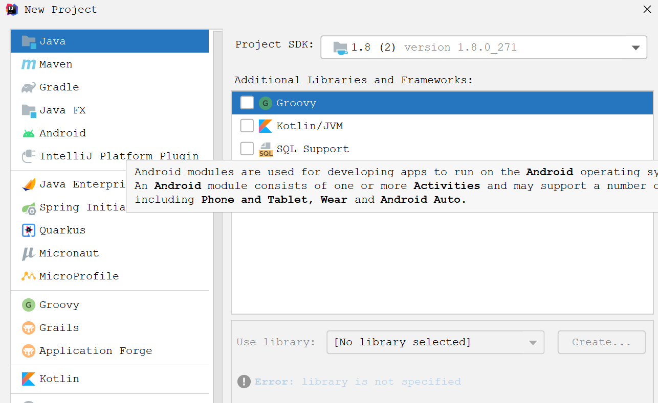Click the error warning icon
Image resolution: width=658 pixels, height=403 pixels.
[x=244, y=382]
